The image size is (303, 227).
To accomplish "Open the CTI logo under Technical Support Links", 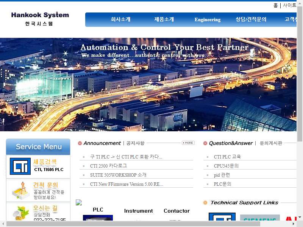I will [222, 216].
